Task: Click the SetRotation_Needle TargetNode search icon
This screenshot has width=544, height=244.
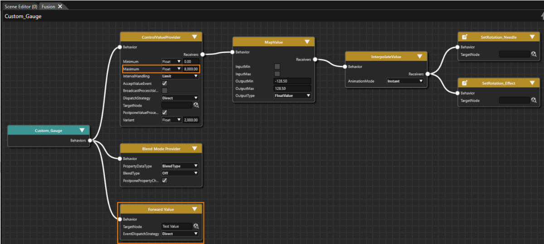Action: point(534,54)
